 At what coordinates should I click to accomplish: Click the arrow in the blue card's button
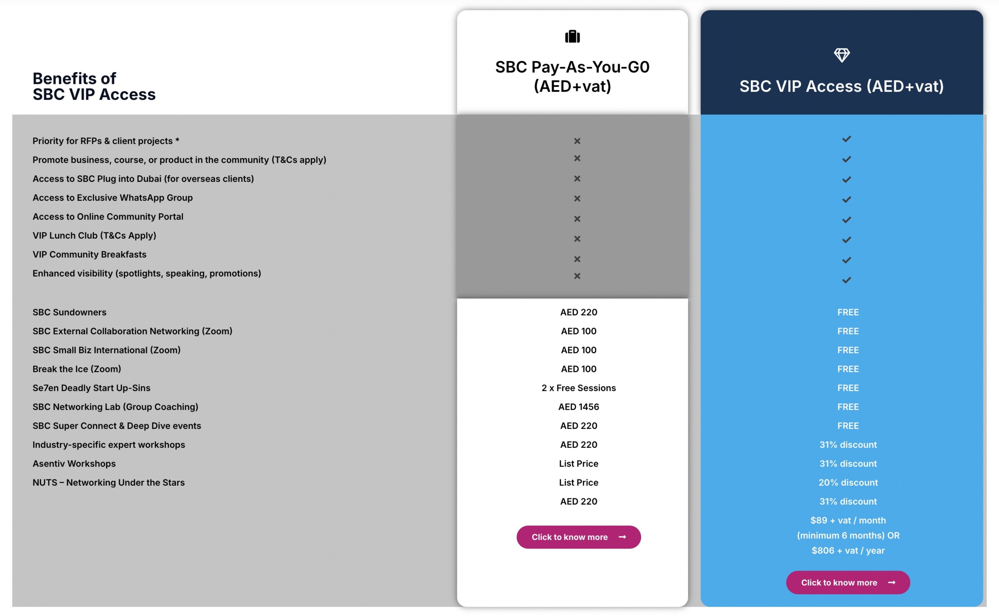coord(891,582)
